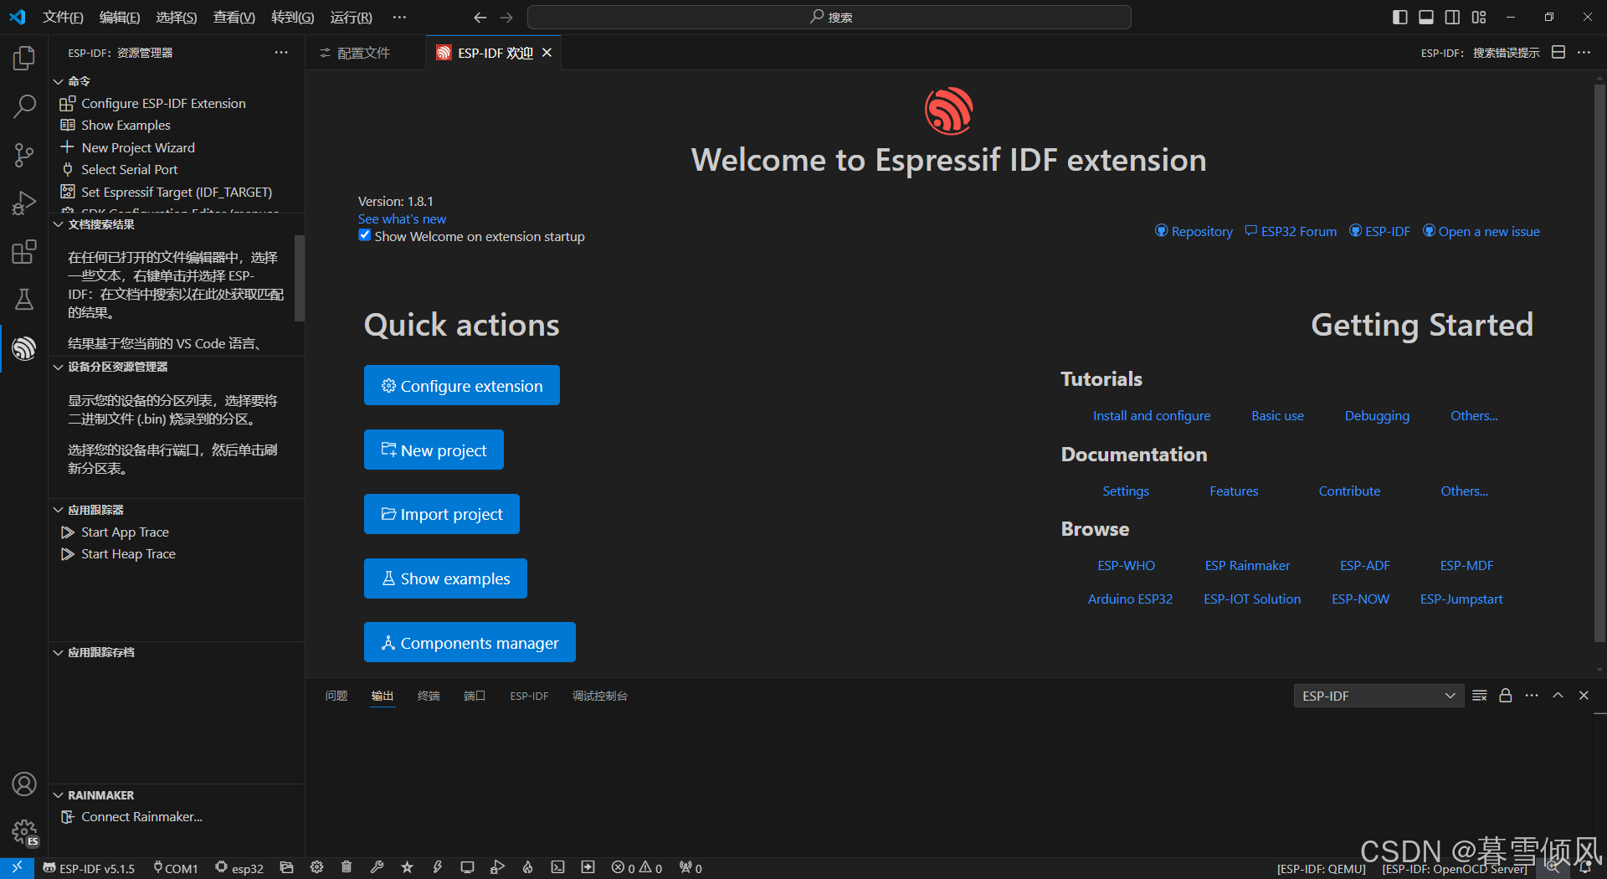Open the hidden menu items ellipsis
Viewport: 1607px width, 879px height.
click(x=399, y=17)
